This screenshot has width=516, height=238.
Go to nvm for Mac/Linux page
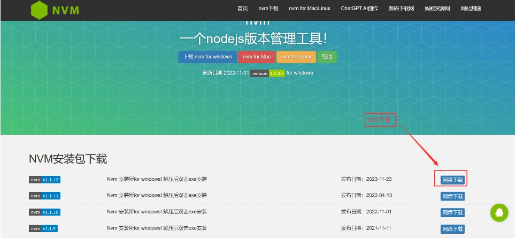(x=310, y=9)
